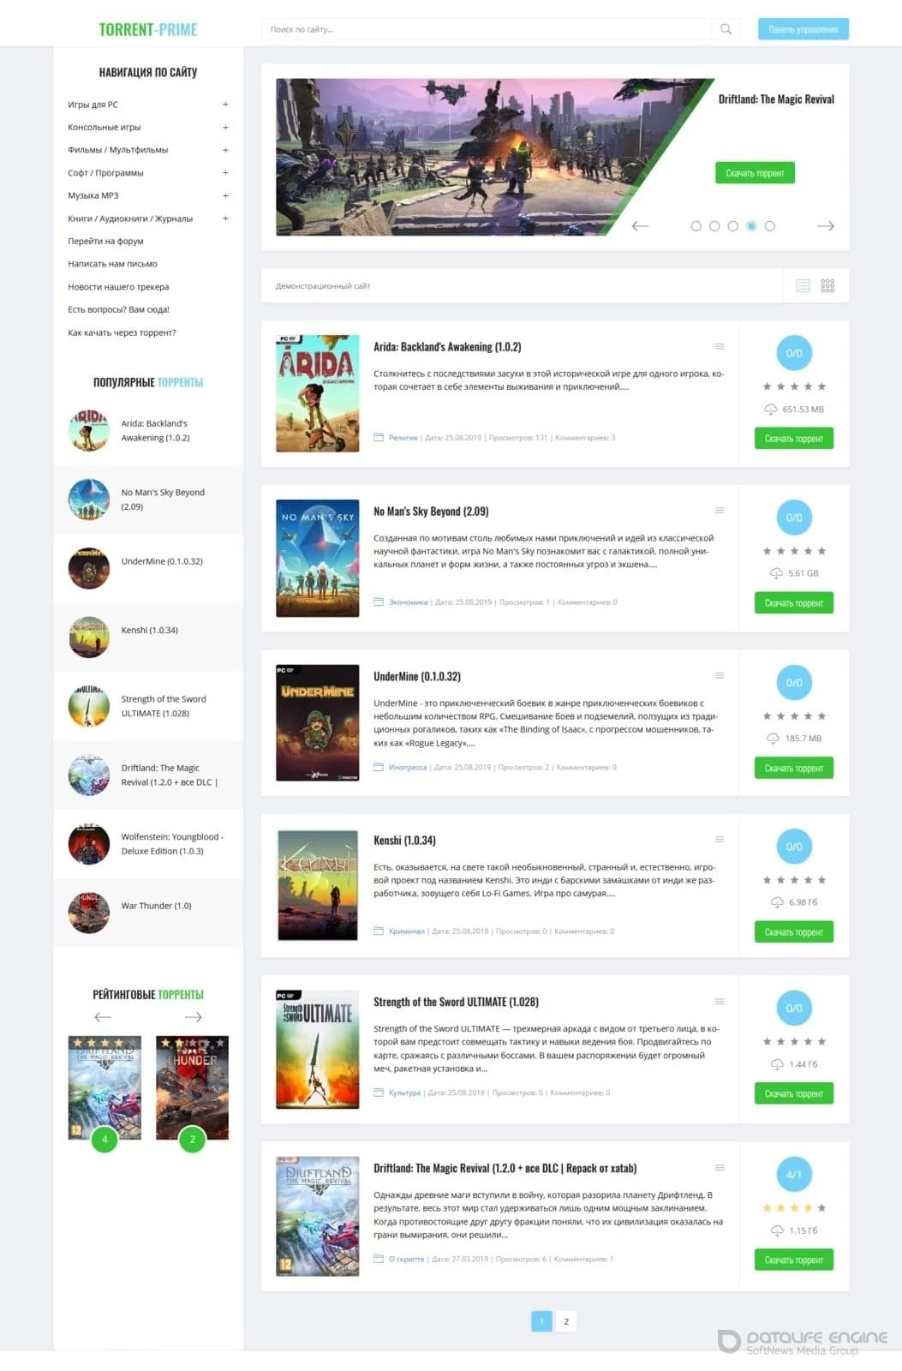The height and width of the screenshot is (1371, 902).
Task: Switch to list view layout icon
Action: pos(803,286)
